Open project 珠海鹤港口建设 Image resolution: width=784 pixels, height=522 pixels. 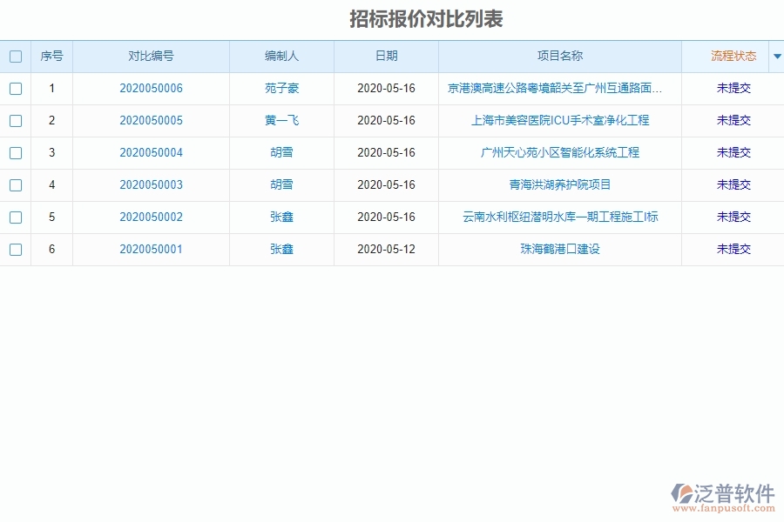559,250
